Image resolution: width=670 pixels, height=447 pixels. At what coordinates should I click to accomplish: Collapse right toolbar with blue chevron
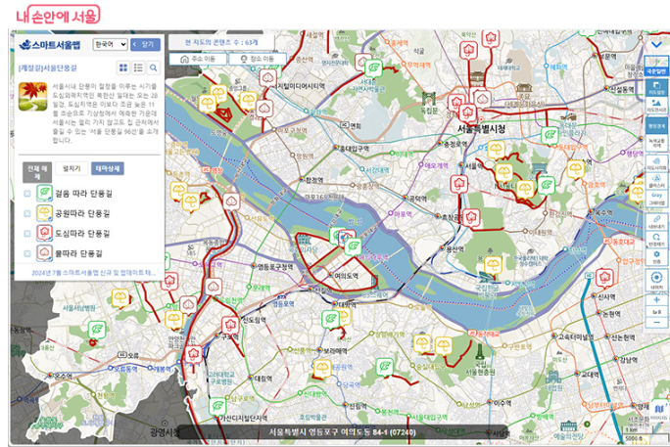[x=656, y=44]
